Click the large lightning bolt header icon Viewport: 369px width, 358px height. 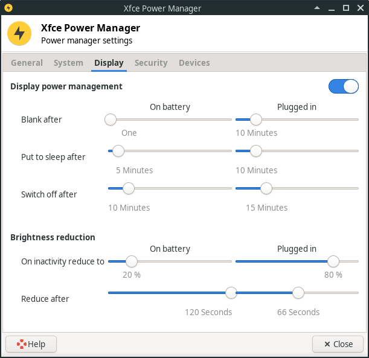[19, 33]
